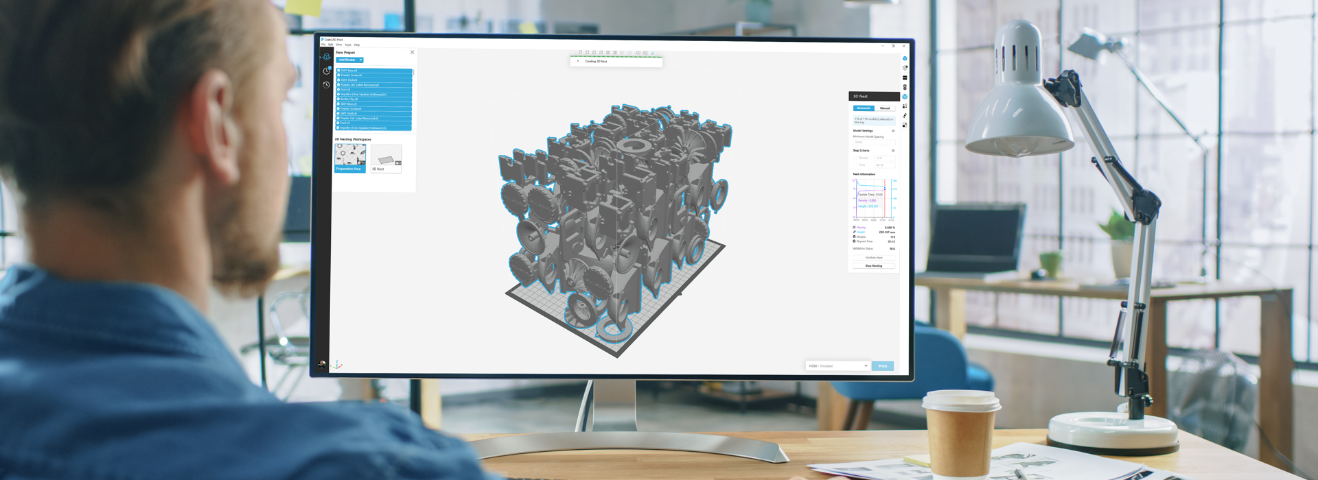Screen dimensions: 1318x480
Task: Enable the Time stop criteria checkbox
Action: click(855, 165)
